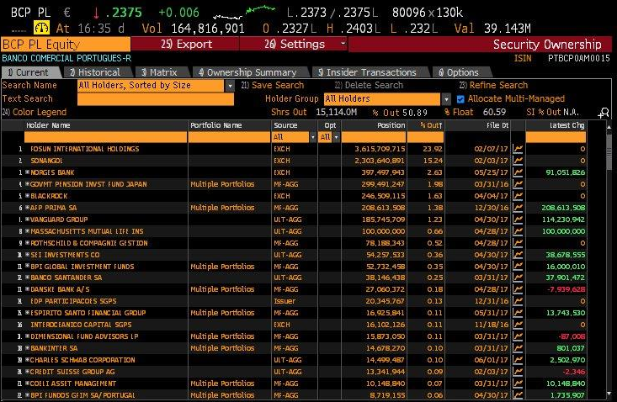Open chart icon for Coeli Asset Management
The image size is (617, 402).
tap(518, 384)
